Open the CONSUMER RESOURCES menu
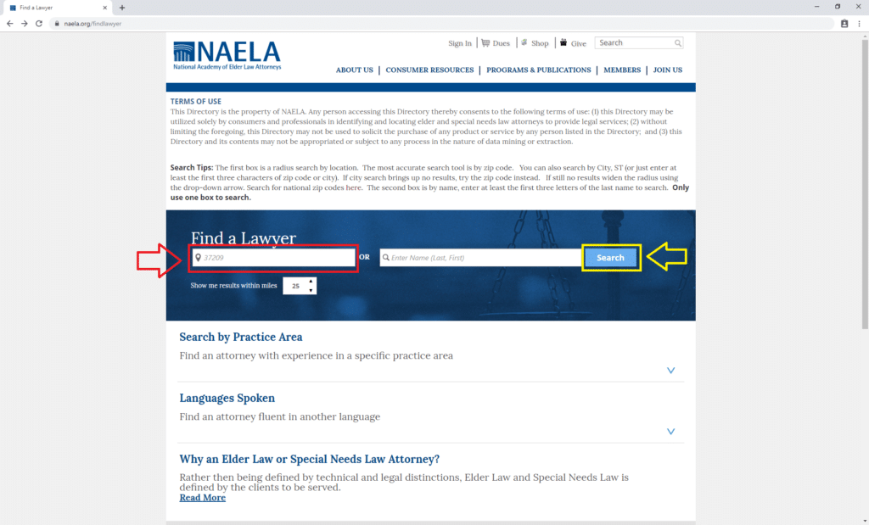Viewport: 869px width, 525px height. pyautogui.click(x=429, y=70)
